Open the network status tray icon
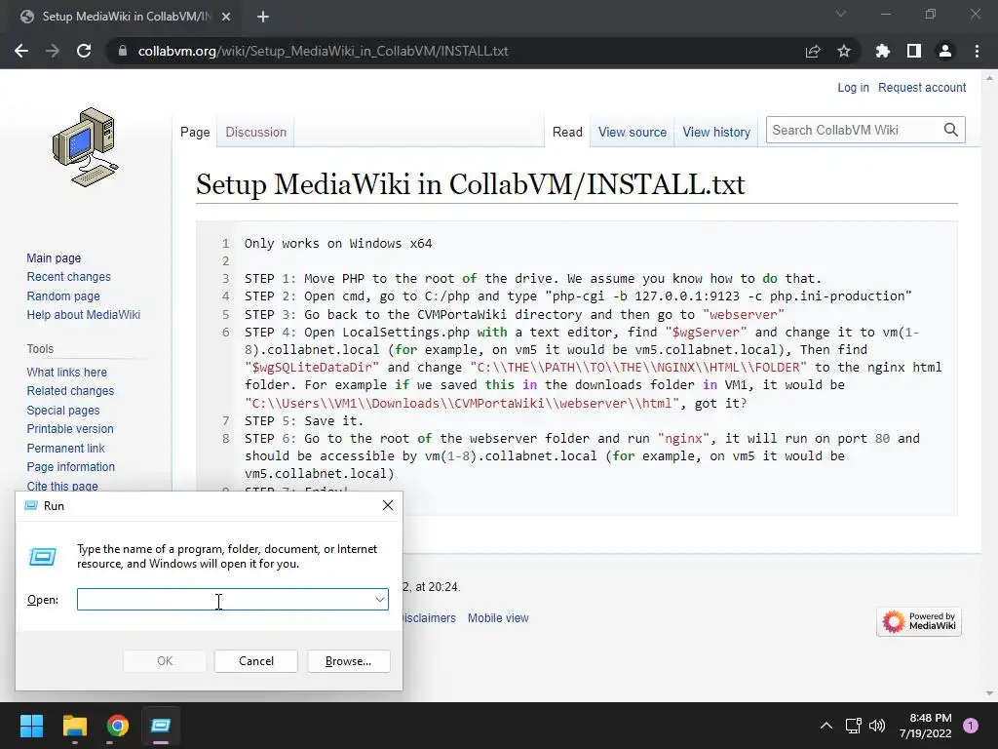The image size is (998, 749). point(853,726)
